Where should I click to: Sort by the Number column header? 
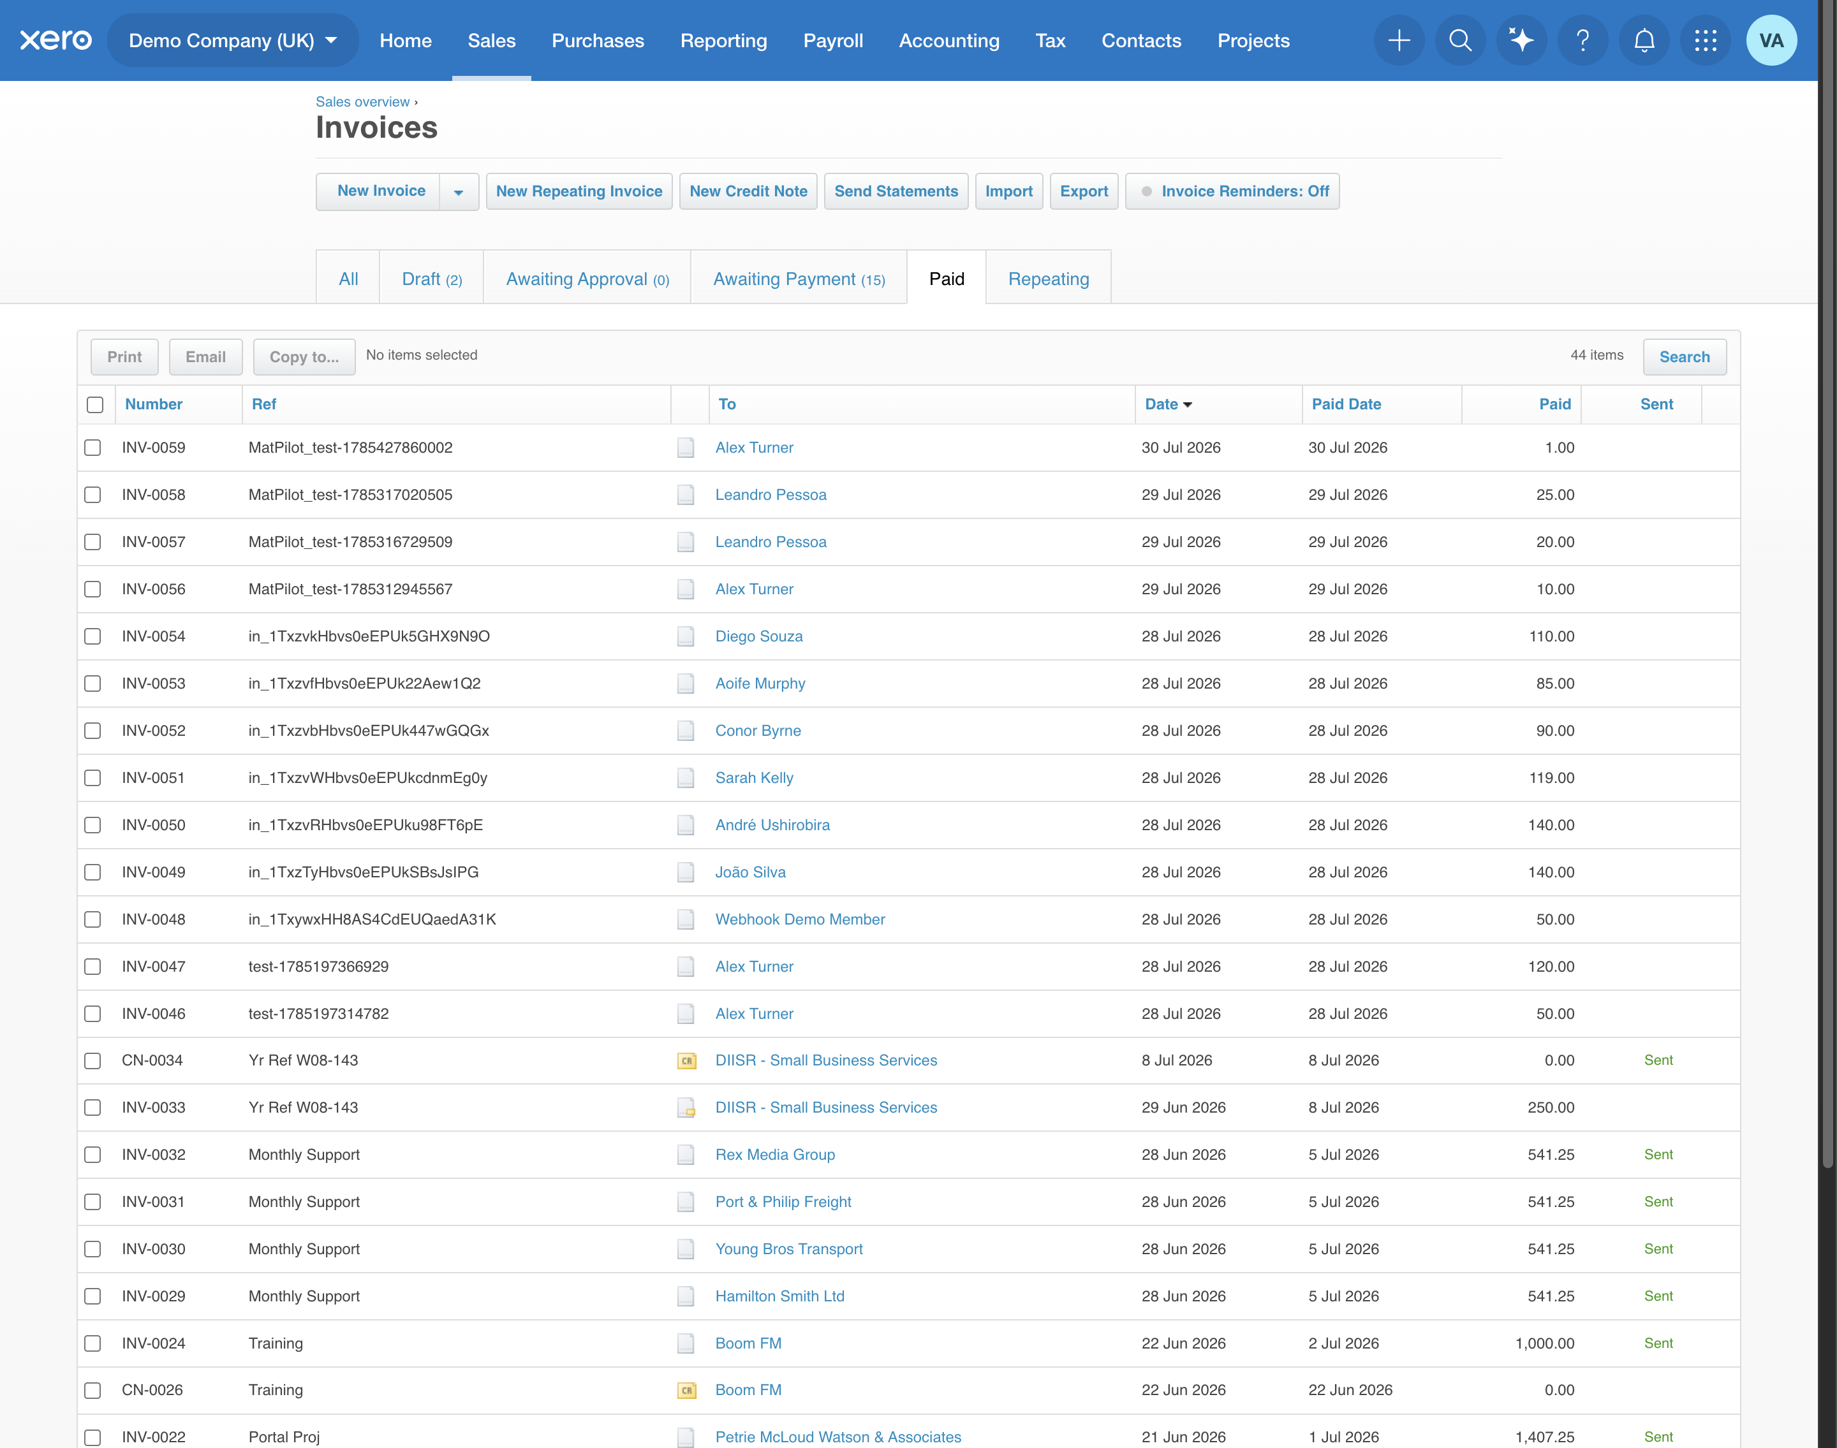pyautogui.click(x=154, y=404)
